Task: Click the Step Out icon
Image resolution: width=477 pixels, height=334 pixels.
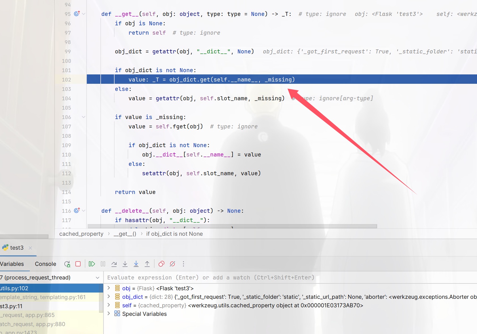Action: tap(147, 264)
